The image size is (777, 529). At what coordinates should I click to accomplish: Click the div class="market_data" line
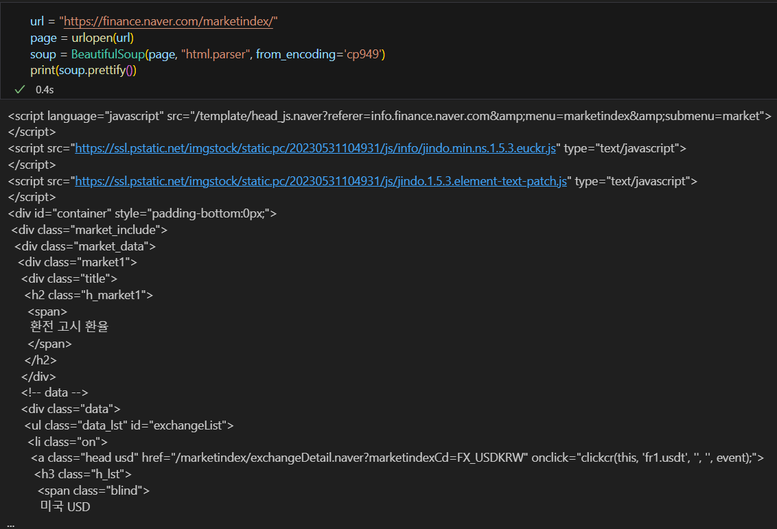84,246
